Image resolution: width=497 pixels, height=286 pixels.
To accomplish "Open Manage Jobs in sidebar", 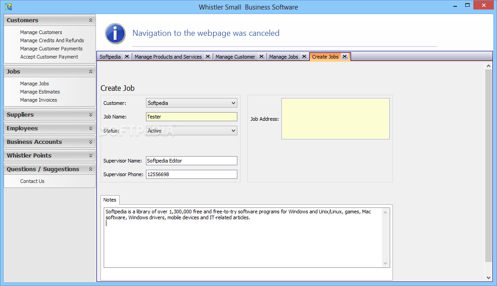I will pyautogui.click(x=35, y=84).
